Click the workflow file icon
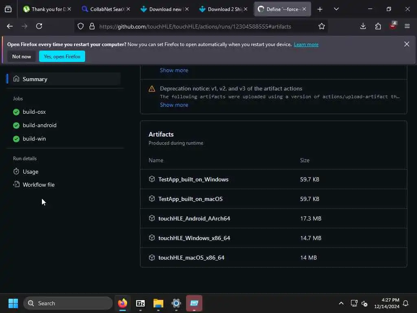This screenshot has height=313, width=417. (x=16, y=185)
